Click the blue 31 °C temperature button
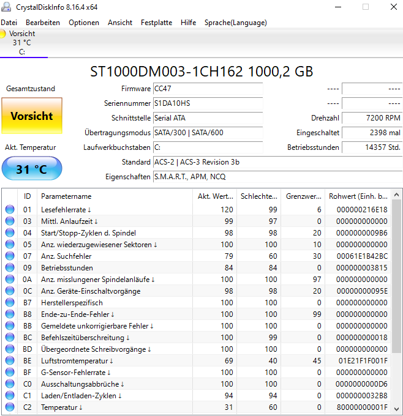The width and height of the screenshot is (403, 416). tap(32, 168)
